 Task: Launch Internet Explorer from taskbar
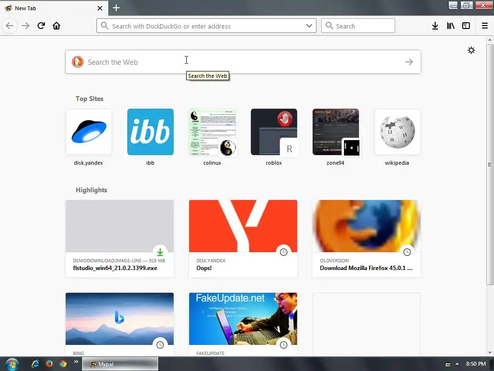[x=35, y=364]
